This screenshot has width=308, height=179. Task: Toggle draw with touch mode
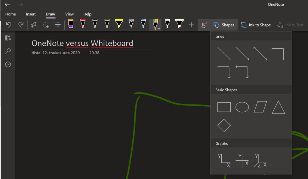[204, 25]
